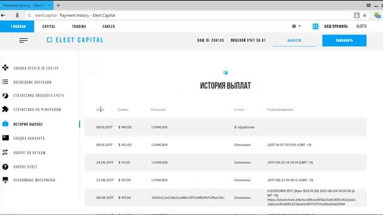
Task: Click the История выплат page heading
Action: 225,85
